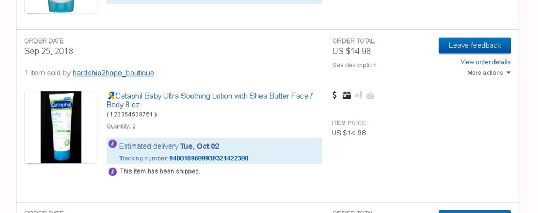The width and height of the screenshot is (538, 213).
Task: Click the grayed feedback star icon
Action: tap(359, 95)
